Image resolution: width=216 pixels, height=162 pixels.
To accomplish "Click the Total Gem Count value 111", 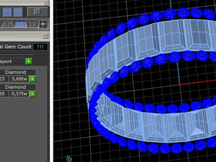I will click(40, 47).
